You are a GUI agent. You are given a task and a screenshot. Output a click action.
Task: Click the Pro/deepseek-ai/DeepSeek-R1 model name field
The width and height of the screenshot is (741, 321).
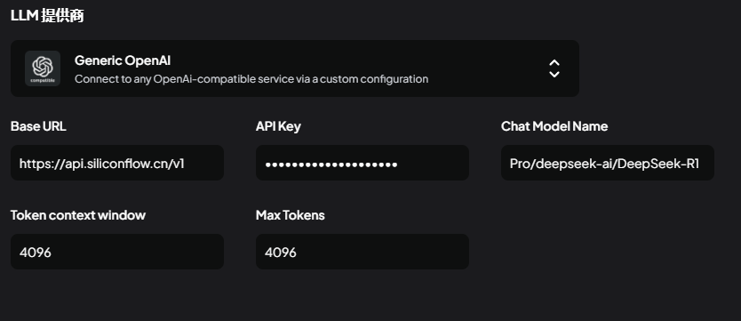[x=608, y=163]
